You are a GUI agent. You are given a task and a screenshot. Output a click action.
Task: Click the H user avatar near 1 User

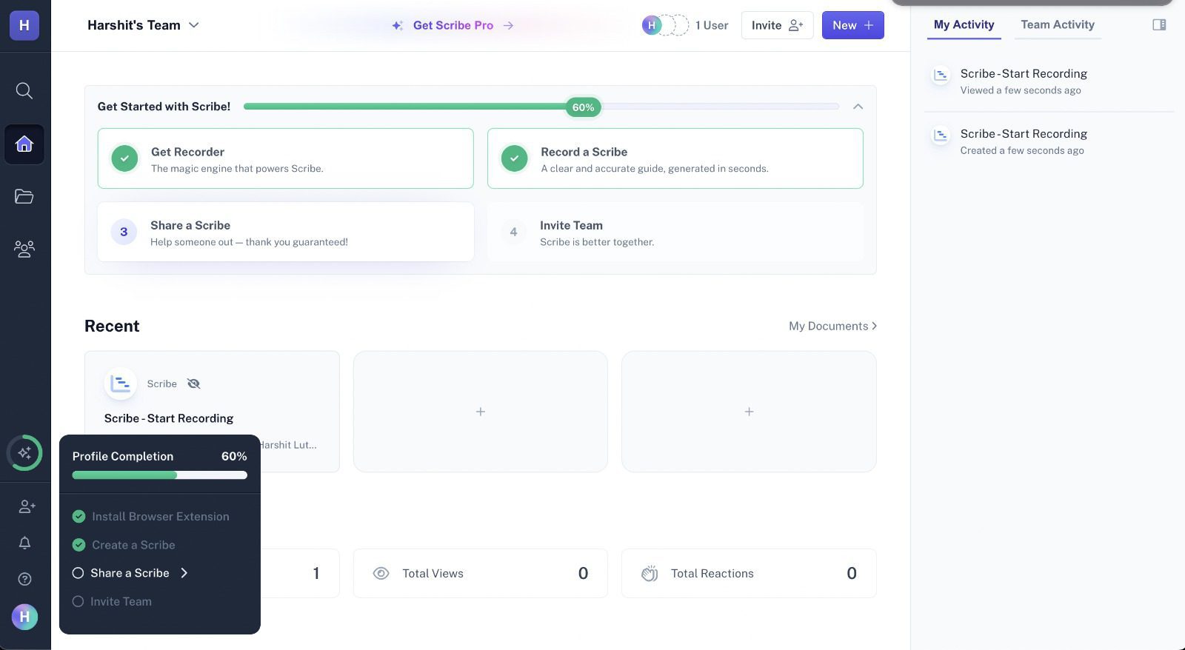tap(652, 25)
